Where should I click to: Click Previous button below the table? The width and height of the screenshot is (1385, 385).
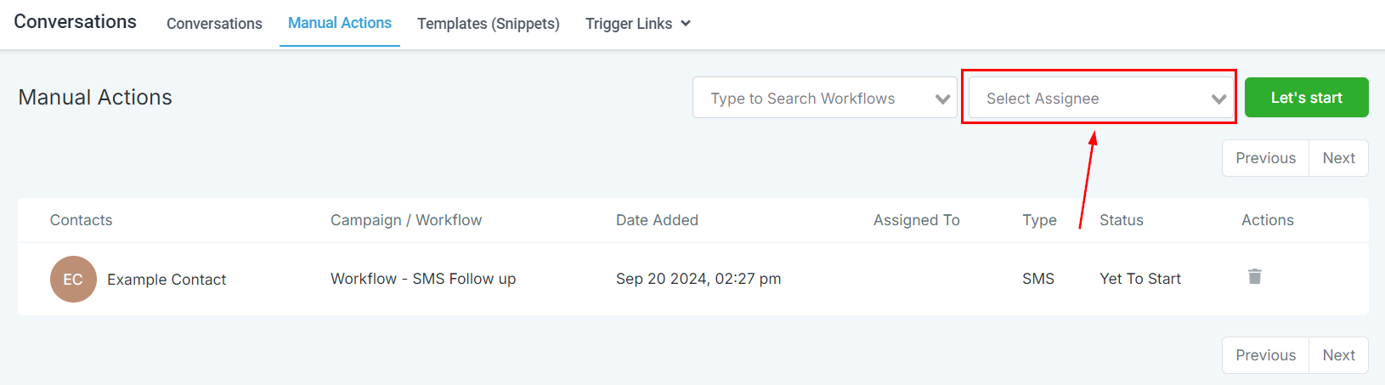(x=1265, y=355)
